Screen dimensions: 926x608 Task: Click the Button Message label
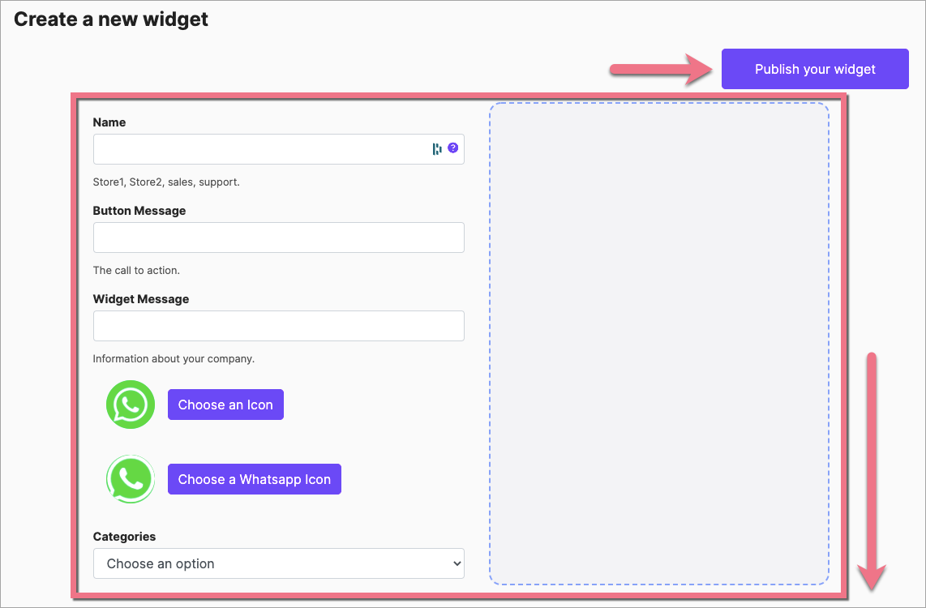click(139, 211)
